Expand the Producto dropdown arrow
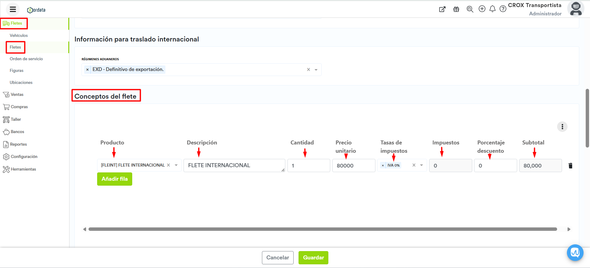Image resolution: width=590 pixels, height=268 pixels. (176, 165)
